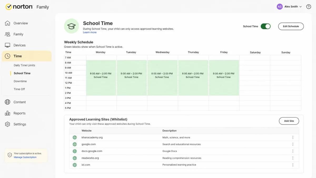Click globe icon next to google.com
This screenshot has height=178, width=316.
pos(75,144)
